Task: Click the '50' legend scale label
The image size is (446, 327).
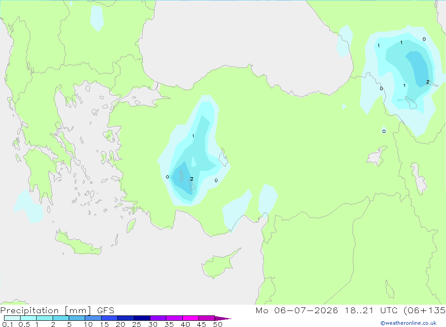Action: 218,324
